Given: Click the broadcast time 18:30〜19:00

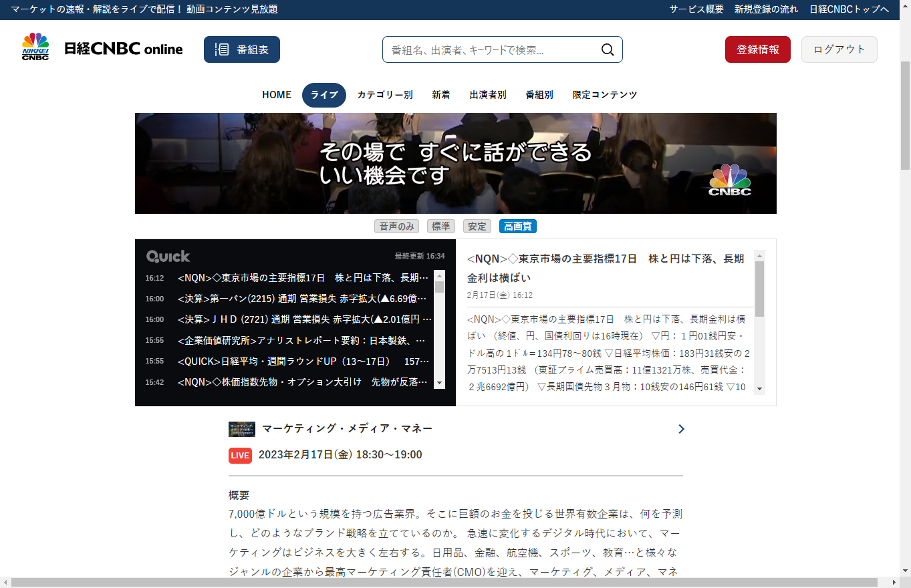Looking at the screenshot, I should click(389, 455).
